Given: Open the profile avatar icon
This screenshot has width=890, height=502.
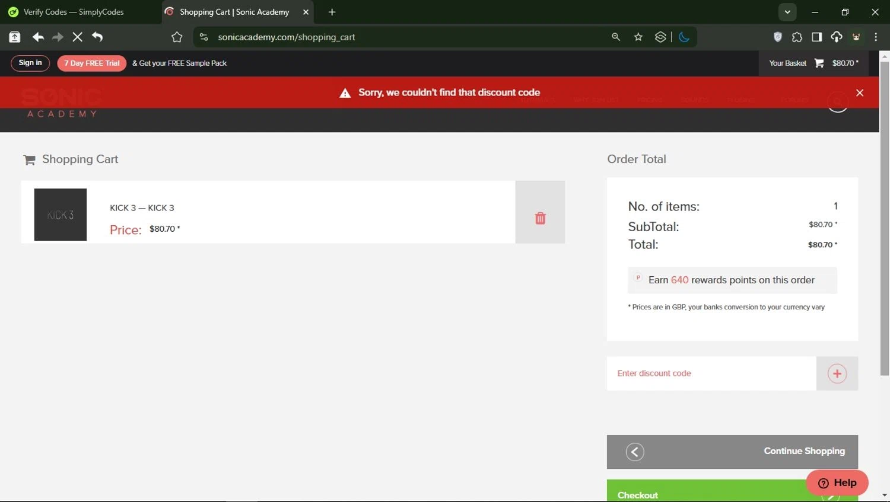Looking at the screenshot, I should coord(856,37).
